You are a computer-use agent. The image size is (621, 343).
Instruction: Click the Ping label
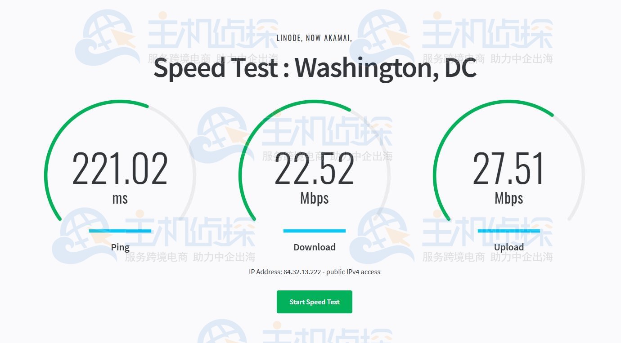(120, 247)
